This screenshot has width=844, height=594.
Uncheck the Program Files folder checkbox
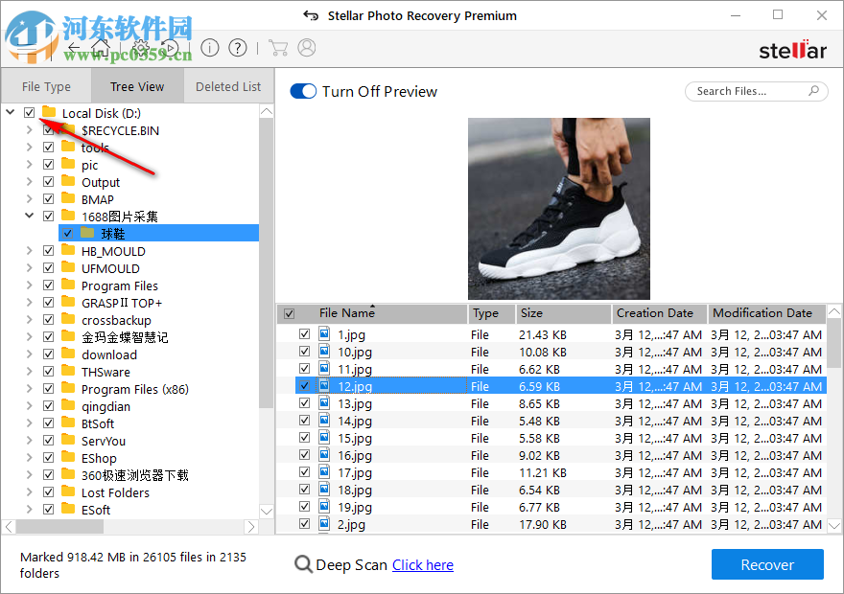48,286
